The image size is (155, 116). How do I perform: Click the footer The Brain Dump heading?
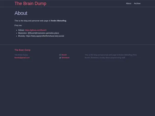(22, 50)
